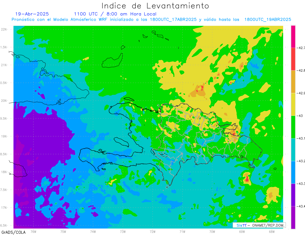Select the magenta top legend color segment
Screen dimensions: 305x235
click(x=293, y=36)
